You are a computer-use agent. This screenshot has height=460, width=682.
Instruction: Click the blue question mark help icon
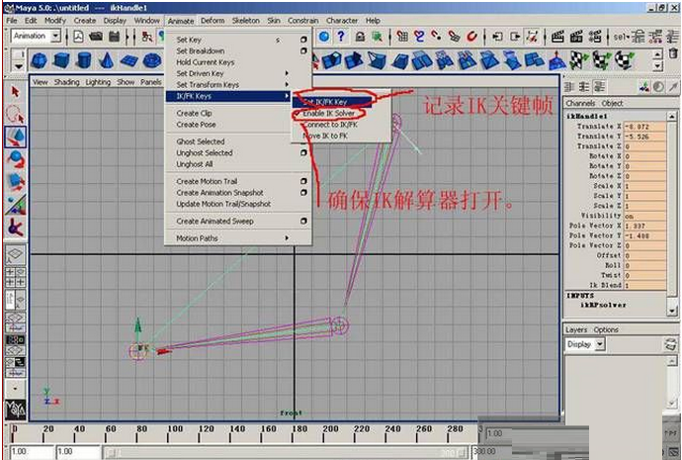[x=341, y=37]
